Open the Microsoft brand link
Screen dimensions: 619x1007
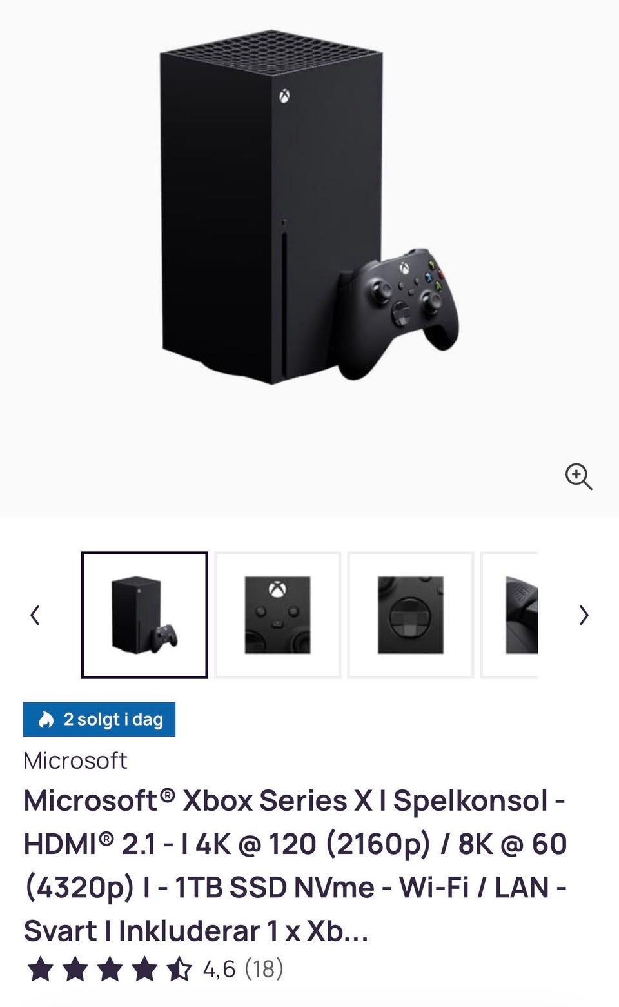coord(75,760)
